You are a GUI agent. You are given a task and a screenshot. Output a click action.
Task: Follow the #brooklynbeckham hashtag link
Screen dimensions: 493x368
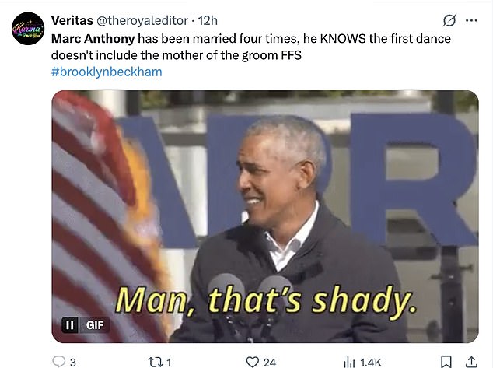107,72
